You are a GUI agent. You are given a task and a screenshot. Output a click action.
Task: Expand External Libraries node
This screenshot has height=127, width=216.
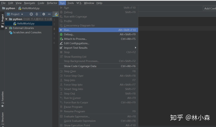6,28
